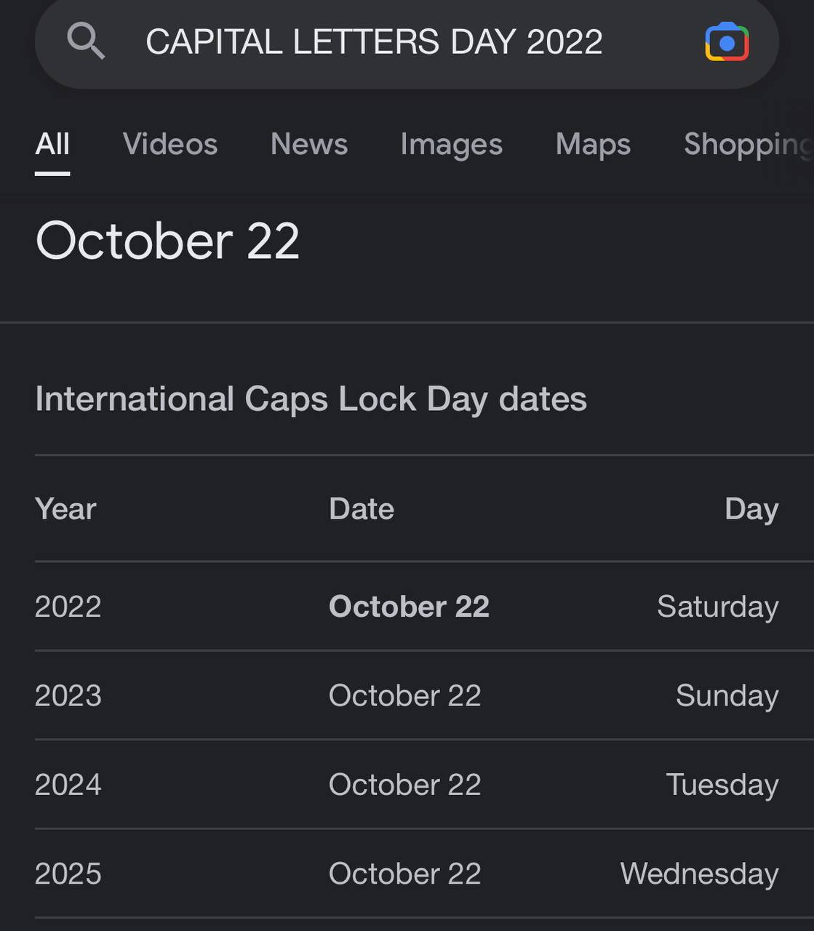Go to the Maps tab
Screen dimensions: 814x931
[x=593, y=145]
